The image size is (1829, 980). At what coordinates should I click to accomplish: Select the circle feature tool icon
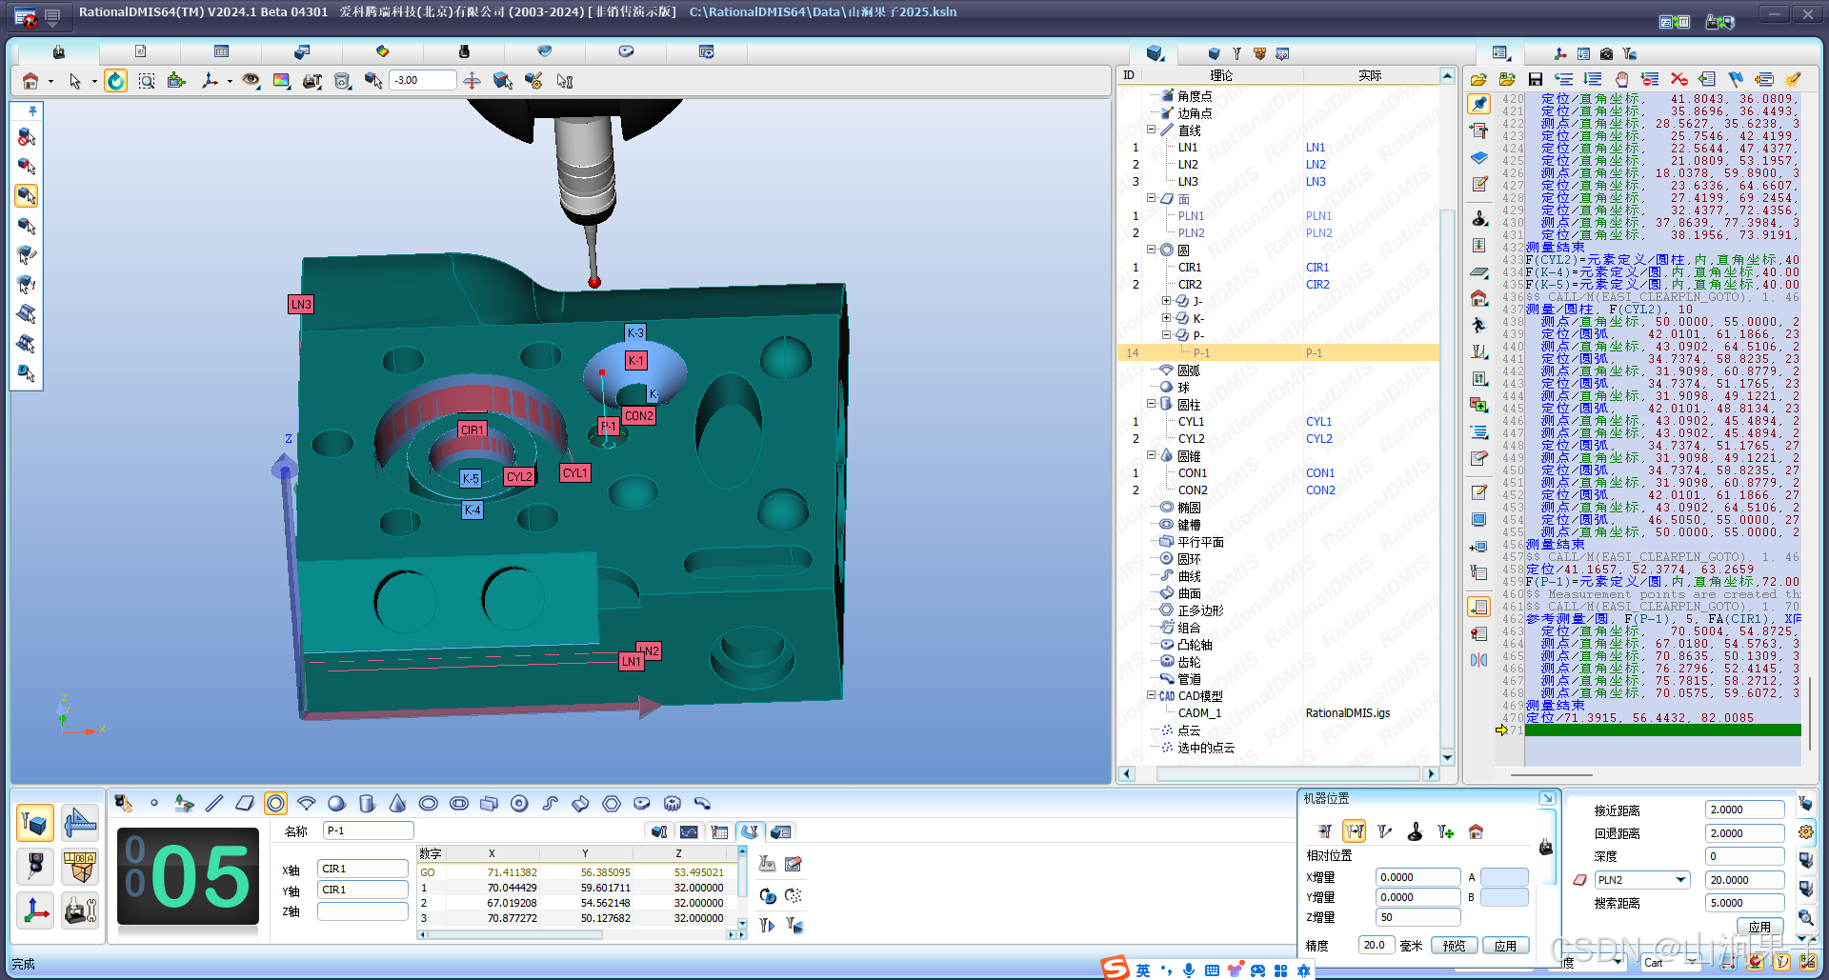click(275, 803)
